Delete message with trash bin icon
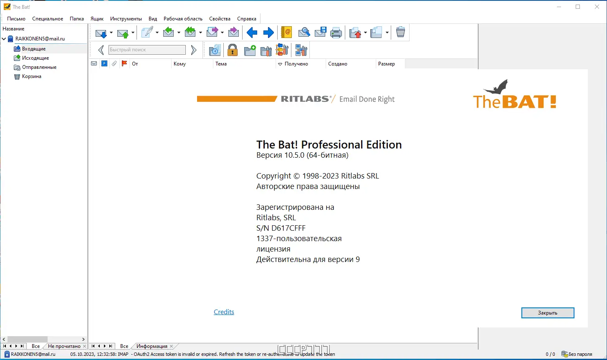The image size is (607, 360). pyautogui.click(x=400, y=32)
